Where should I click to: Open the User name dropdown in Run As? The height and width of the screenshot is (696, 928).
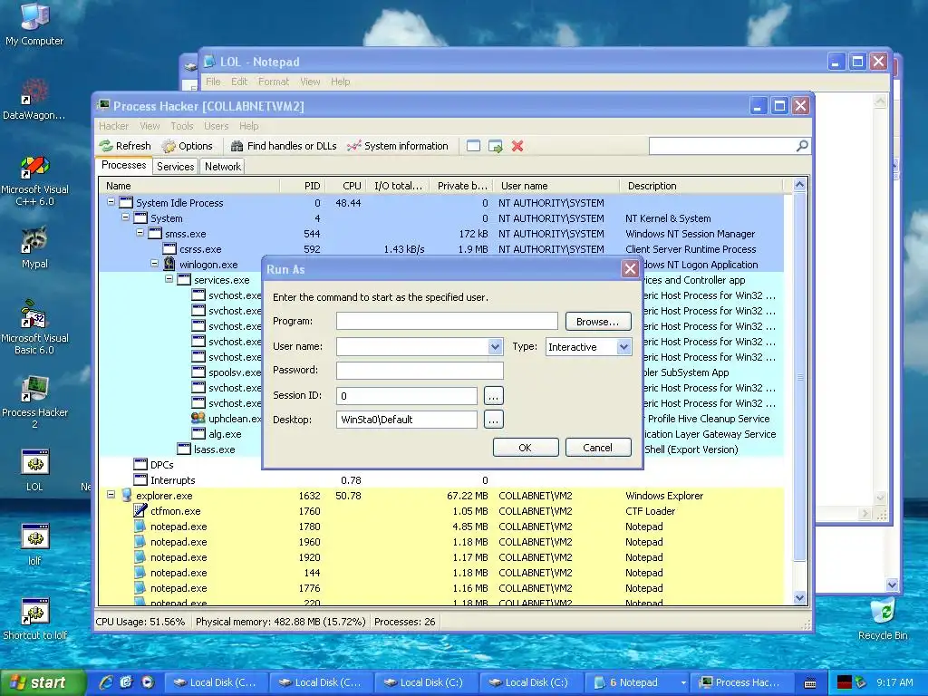(x=496, y=347)
